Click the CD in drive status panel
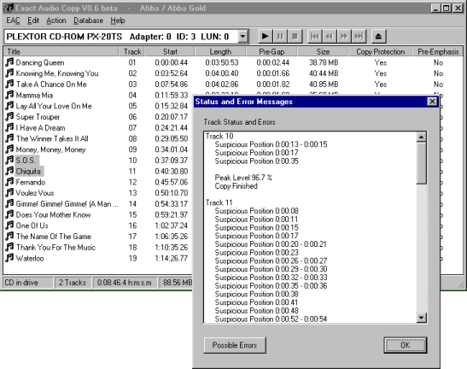 27,283
